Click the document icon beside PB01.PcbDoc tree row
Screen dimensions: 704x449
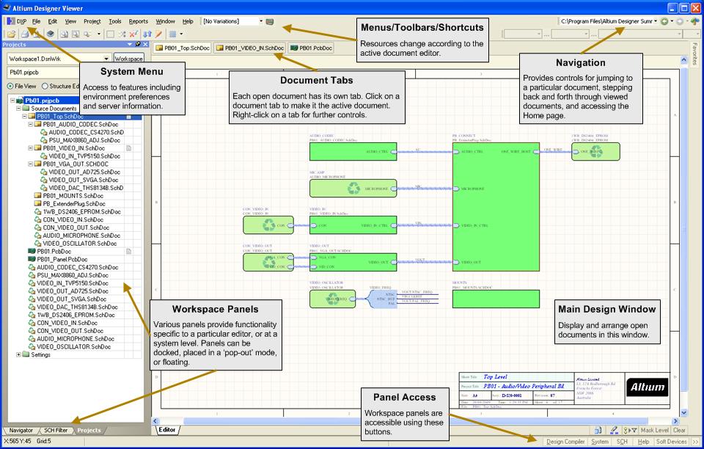tap(129, 252)
